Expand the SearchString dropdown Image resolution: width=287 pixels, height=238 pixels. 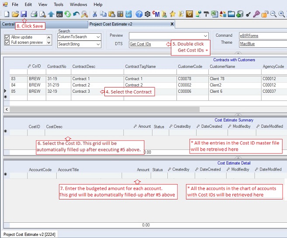click(98, 44)
